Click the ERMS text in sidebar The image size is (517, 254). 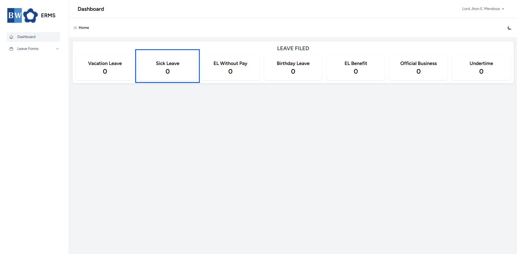(48, 16)
